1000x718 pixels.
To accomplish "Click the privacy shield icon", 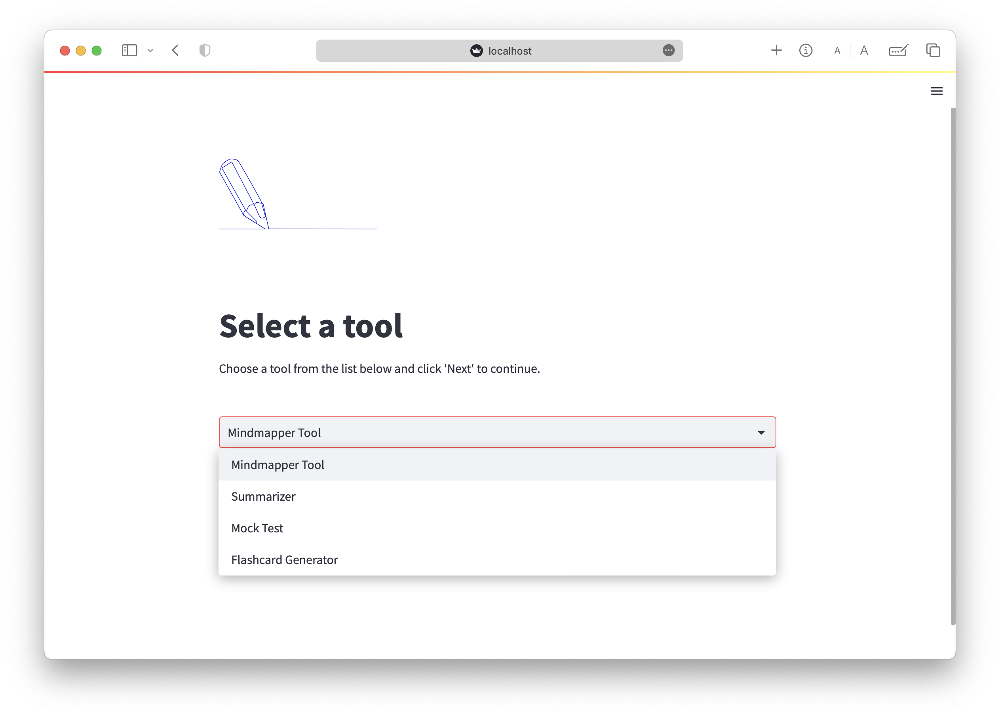I will [205, 50].
